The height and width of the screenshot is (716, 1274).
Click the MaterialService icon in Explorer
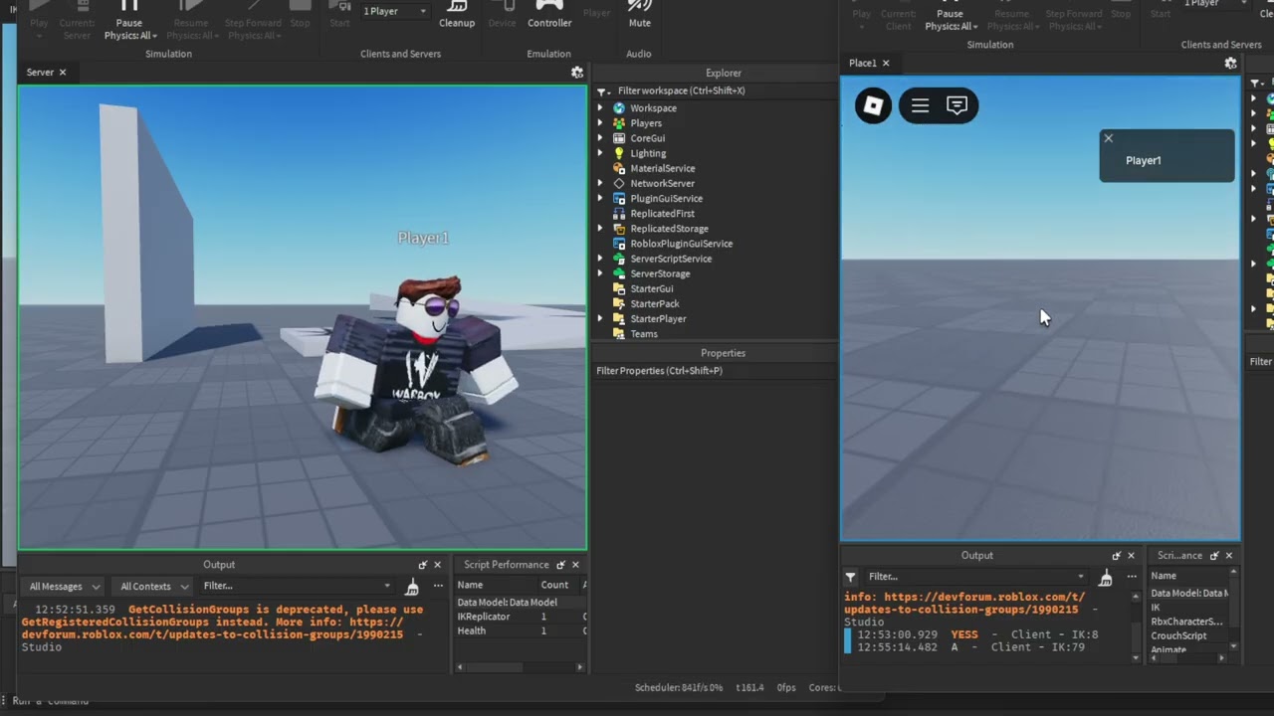(619, 168)
